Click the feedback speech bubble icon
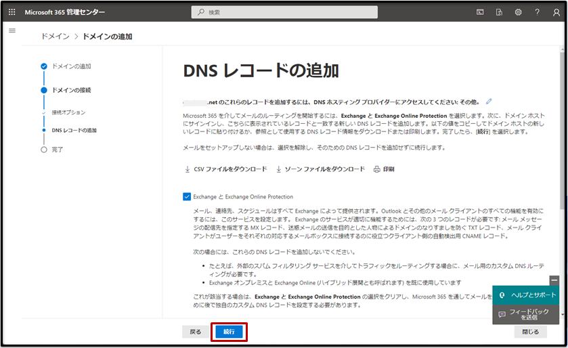Viewport: 568px width, 348px height. click(502, 314)
